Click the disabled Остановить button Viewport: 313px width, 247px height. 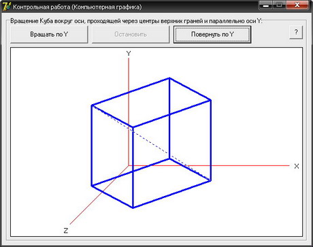[x=131, y=34]
